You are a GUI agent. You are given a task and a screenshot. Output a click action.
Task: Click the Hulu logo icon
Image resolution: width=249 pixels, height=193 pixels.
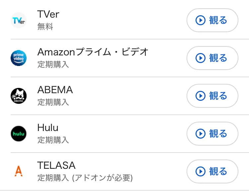19,134
